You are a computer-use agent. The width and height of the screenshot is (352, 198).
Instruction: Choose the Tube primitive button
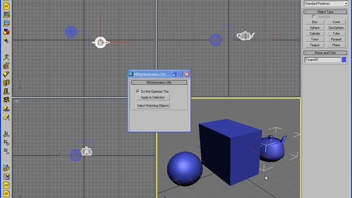point(336,34)
